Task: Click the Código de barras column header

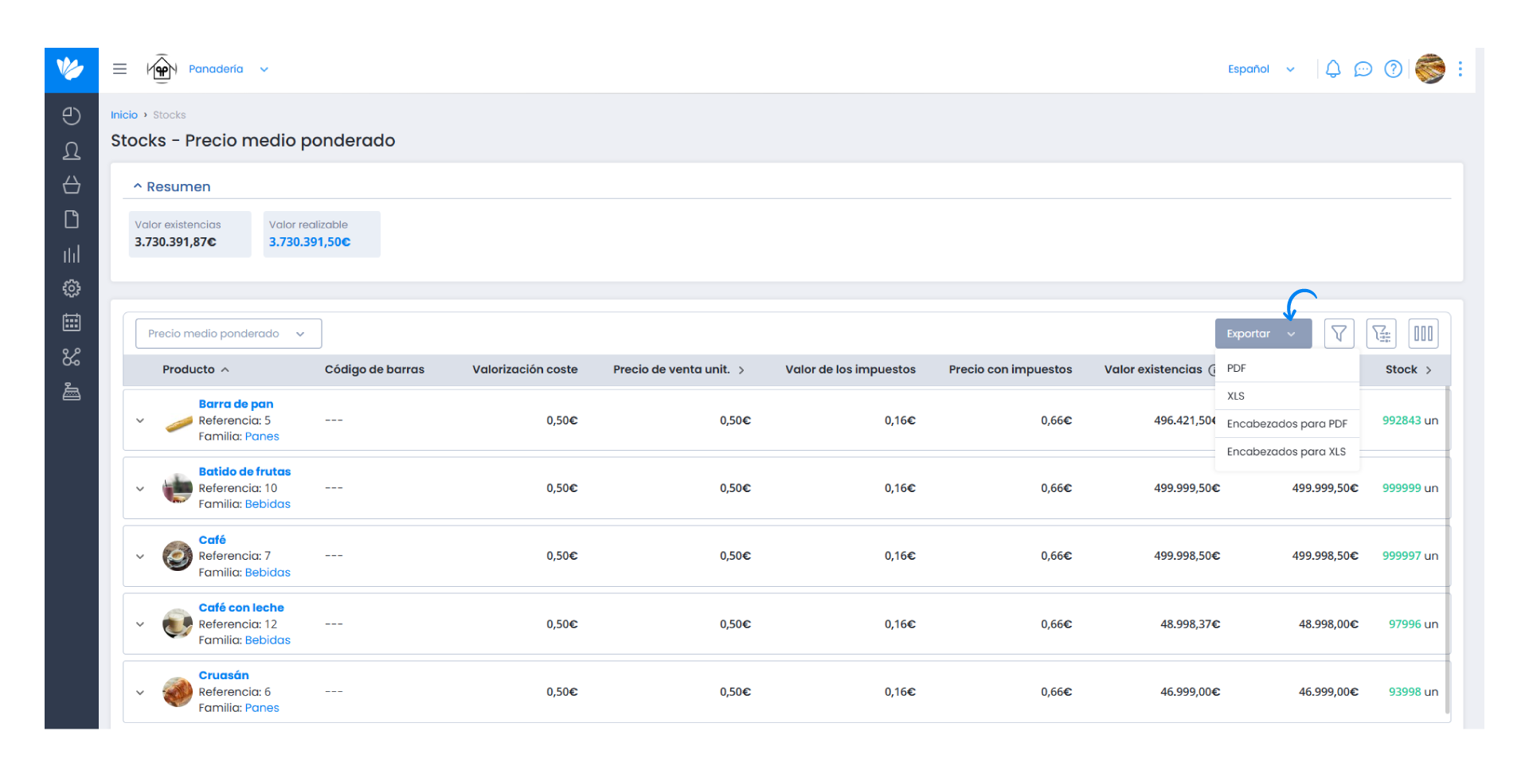Action: pos(374,369)
